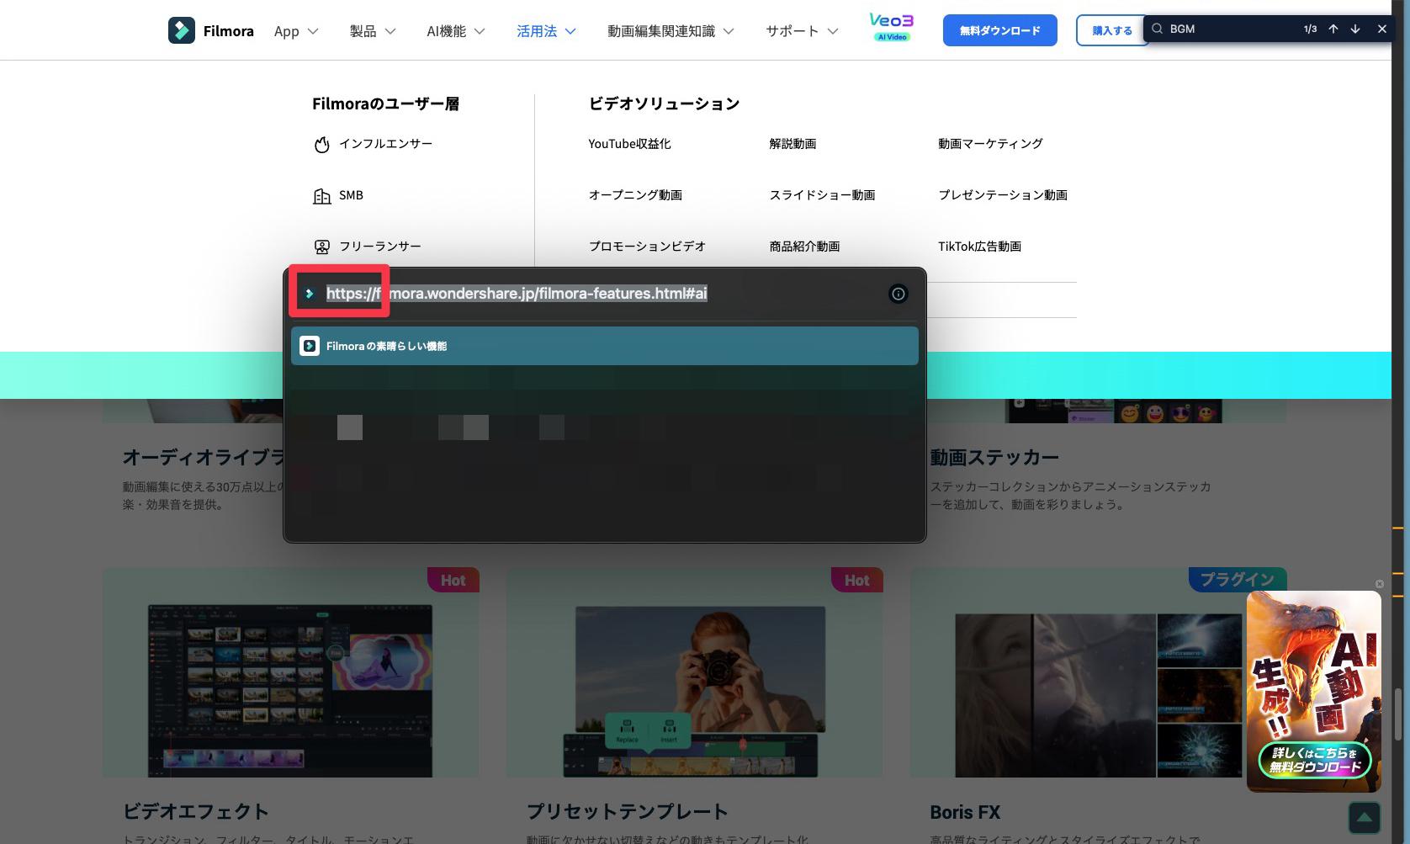The height and width of the screenshot is (844, 1410).
Task: Click the back-to-top arrow button
Action: [x=1365, y=815]
